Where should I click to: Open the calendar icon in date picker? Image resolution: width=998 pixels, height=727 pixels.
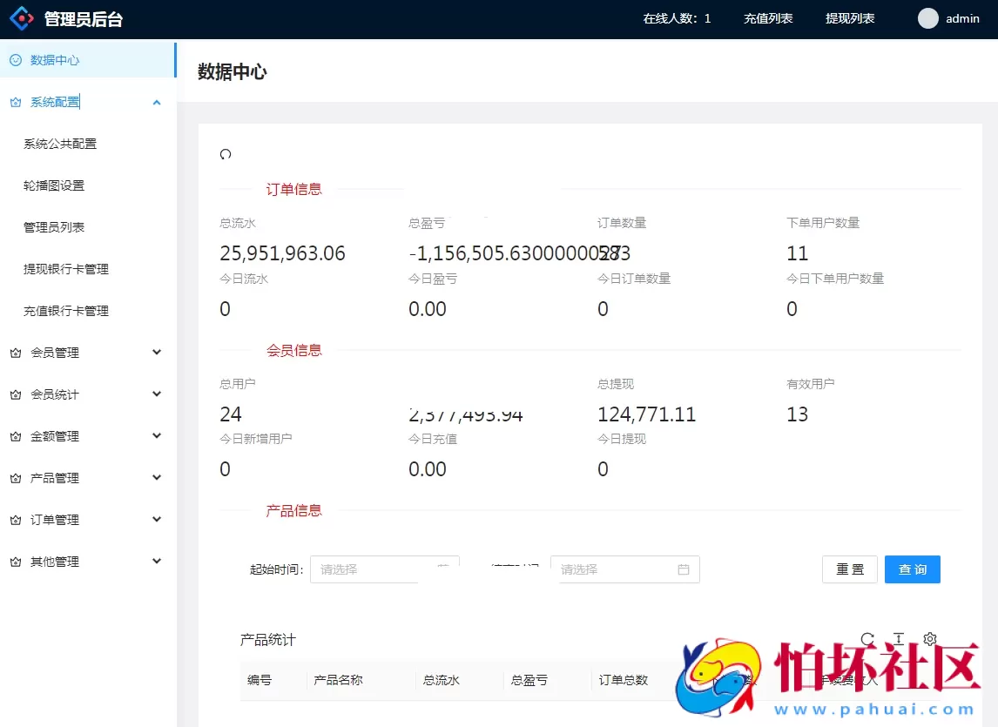pyautogui.click(x=683, y=569)
